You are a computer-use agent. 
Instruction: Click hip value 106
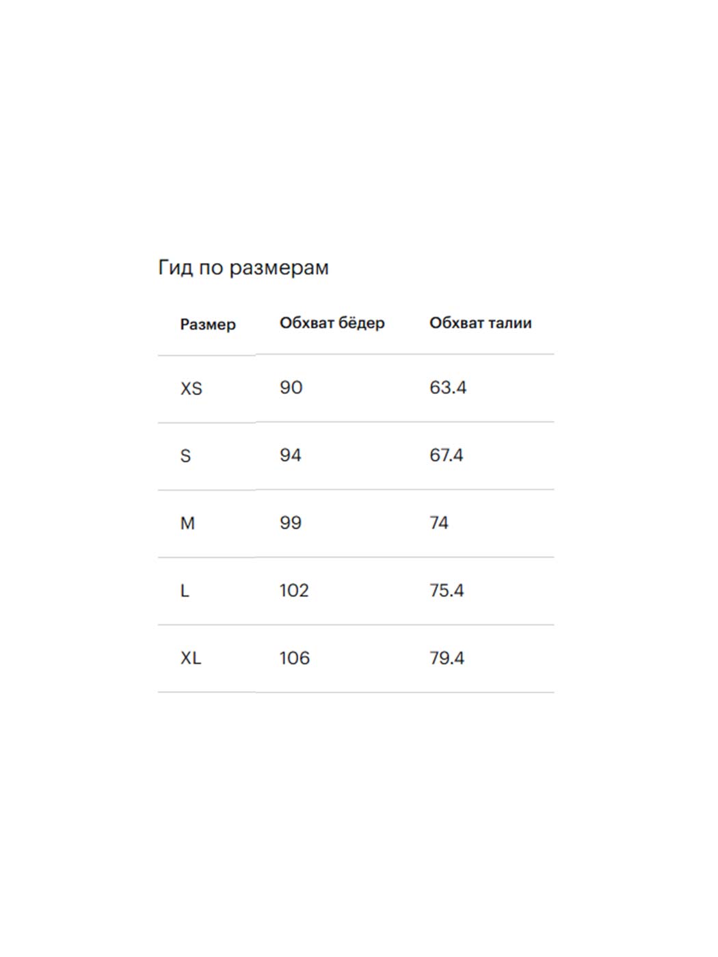(294, 658)
